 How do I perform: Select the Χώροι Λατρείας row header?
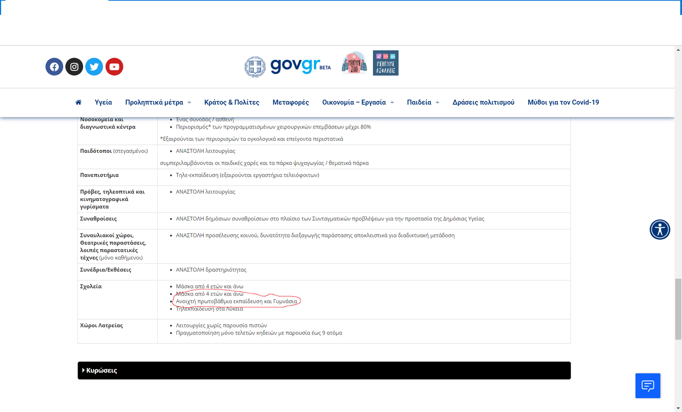click(x=101, y=325)
